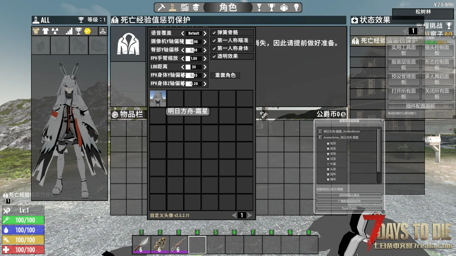This screenshot has width=456, height=256.
Task: Click the lightbulb icon in top bar
Action: click(x=296, y=7)
